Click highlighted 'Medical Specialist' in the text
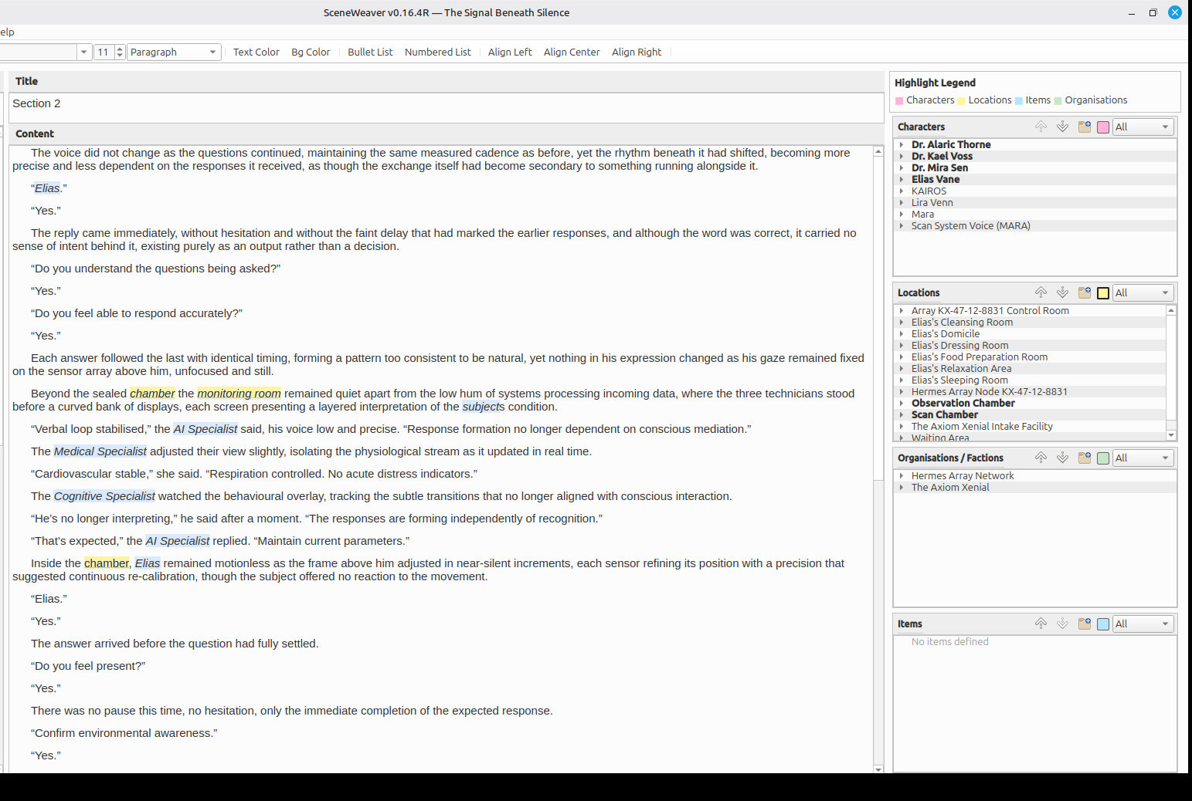This screenshot has width=1192, height=801. tap(100, 451)
